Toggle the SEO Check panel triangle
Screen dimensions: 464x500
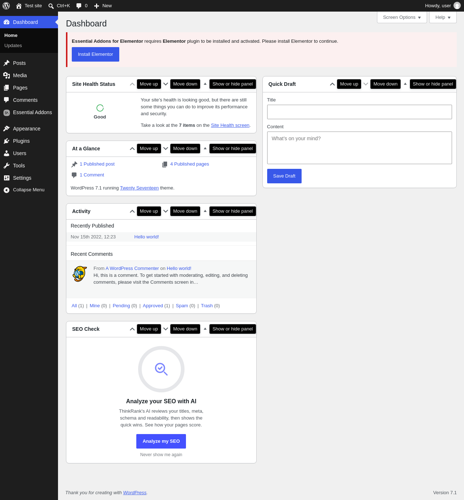[205, 329]
